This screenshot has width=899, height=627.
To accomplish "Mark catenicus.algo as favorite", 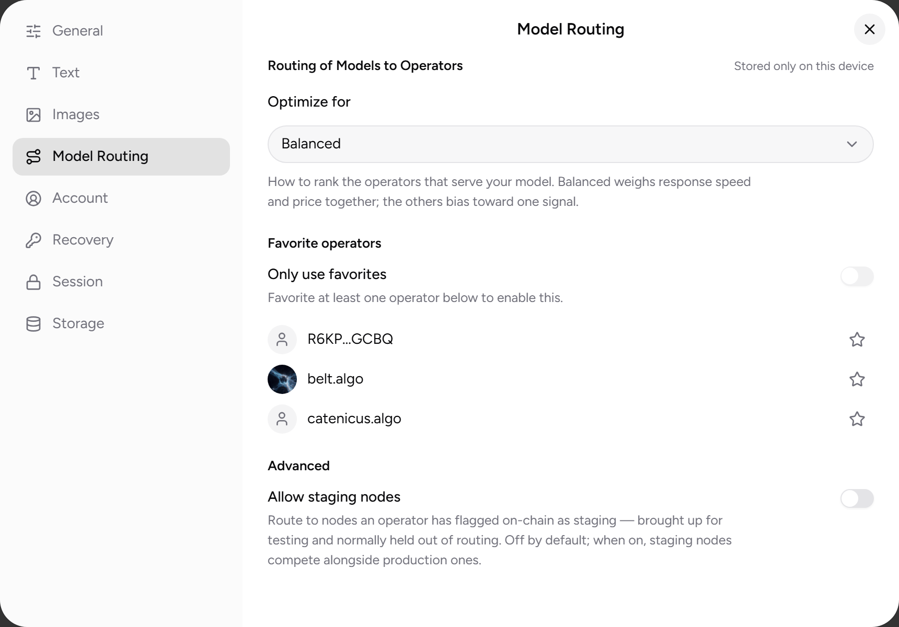I will (x=857, y=419).
